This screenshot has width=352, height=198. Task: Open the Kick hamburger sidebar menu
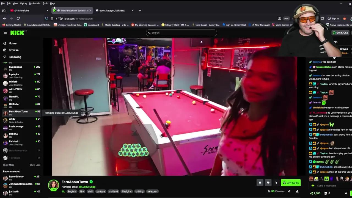(x=5, y=33)
